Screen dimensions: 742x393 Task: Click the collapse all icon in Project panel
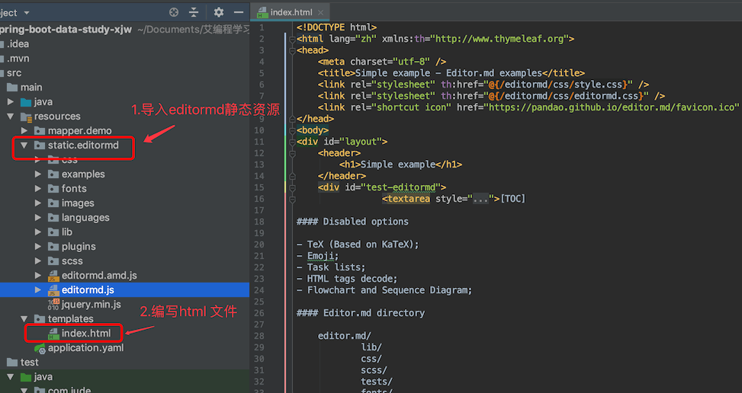[194, 12]
